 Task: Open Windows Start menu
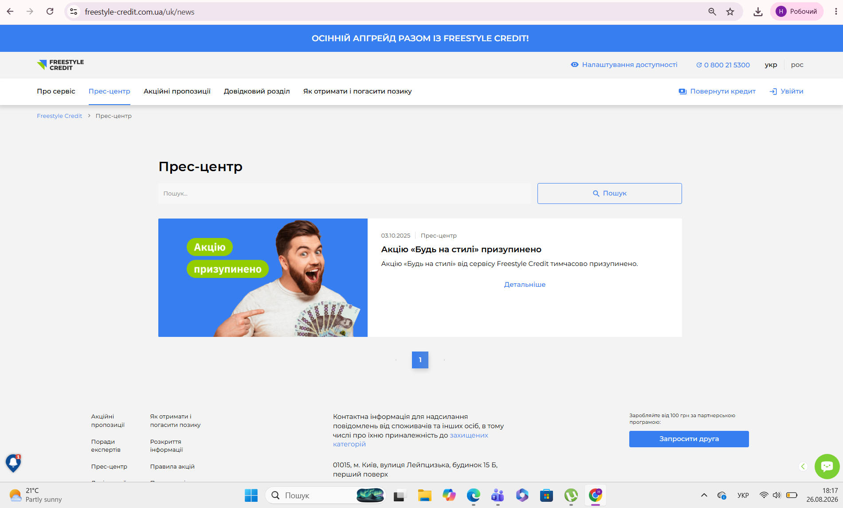coord(251,496)
